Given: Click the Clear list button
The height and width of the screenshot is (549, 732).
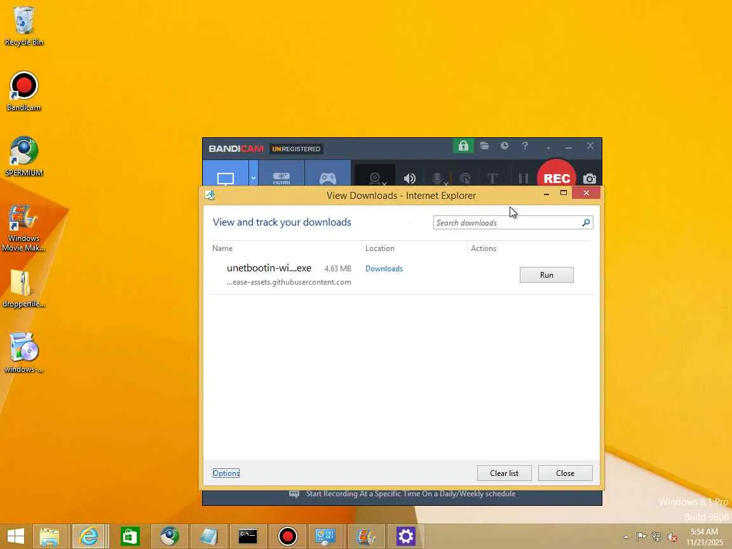Looking at the screenshot, I should [x=504, y=473].
